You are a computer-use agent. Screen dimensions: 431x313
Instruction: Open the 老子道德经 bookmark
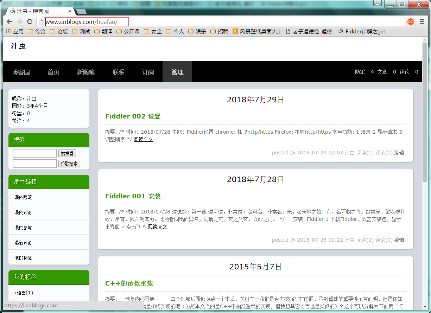click(x=309, y=31)
